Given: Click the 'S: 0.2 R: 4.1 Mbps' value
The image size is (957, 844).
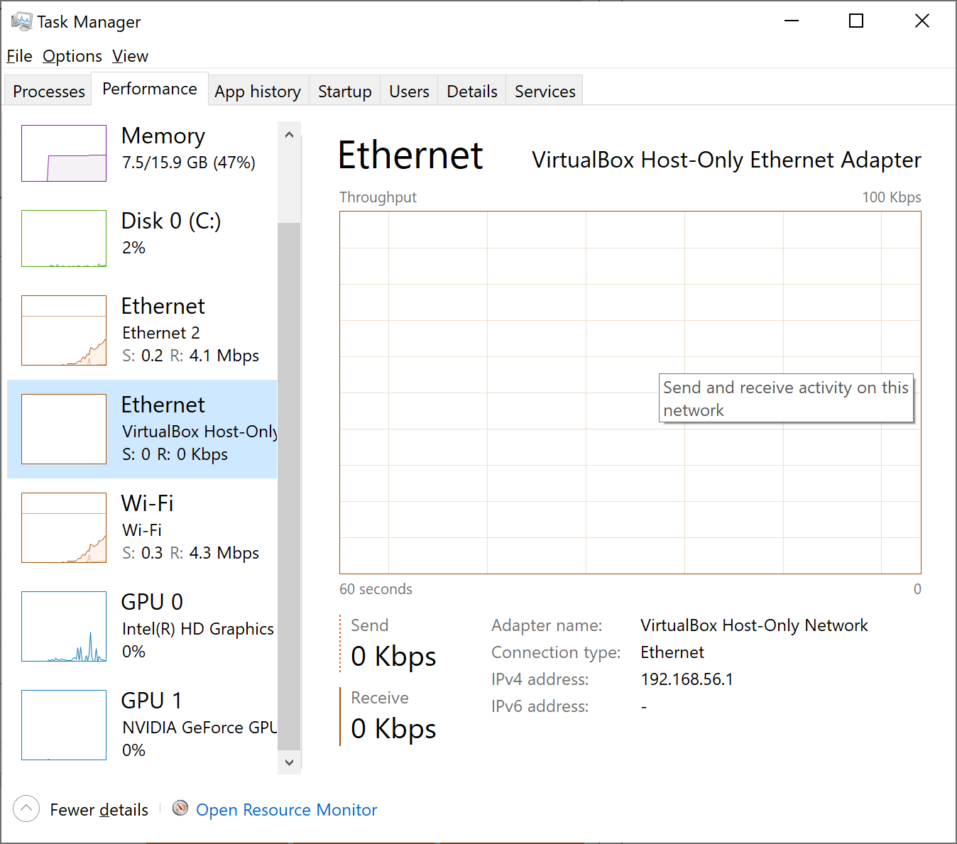Looking at the screenshot, I should (x=190, y=356).
